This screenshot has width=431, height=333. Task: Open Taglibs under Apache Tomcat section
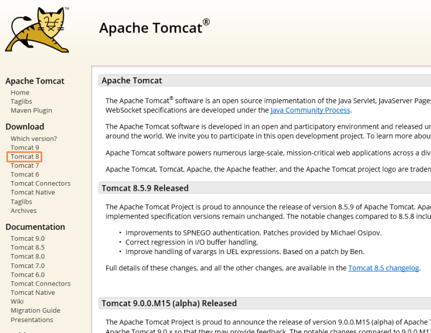point(21,102)
